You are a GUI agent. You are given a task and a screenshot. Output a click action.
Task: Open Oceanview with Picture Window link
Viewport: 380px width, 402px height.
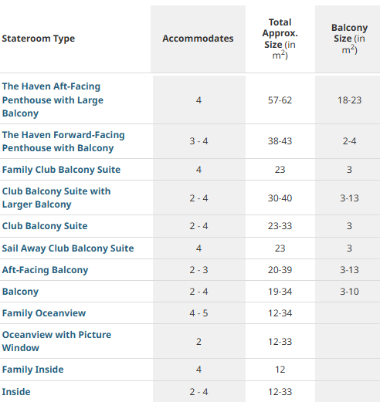(56, 341)
